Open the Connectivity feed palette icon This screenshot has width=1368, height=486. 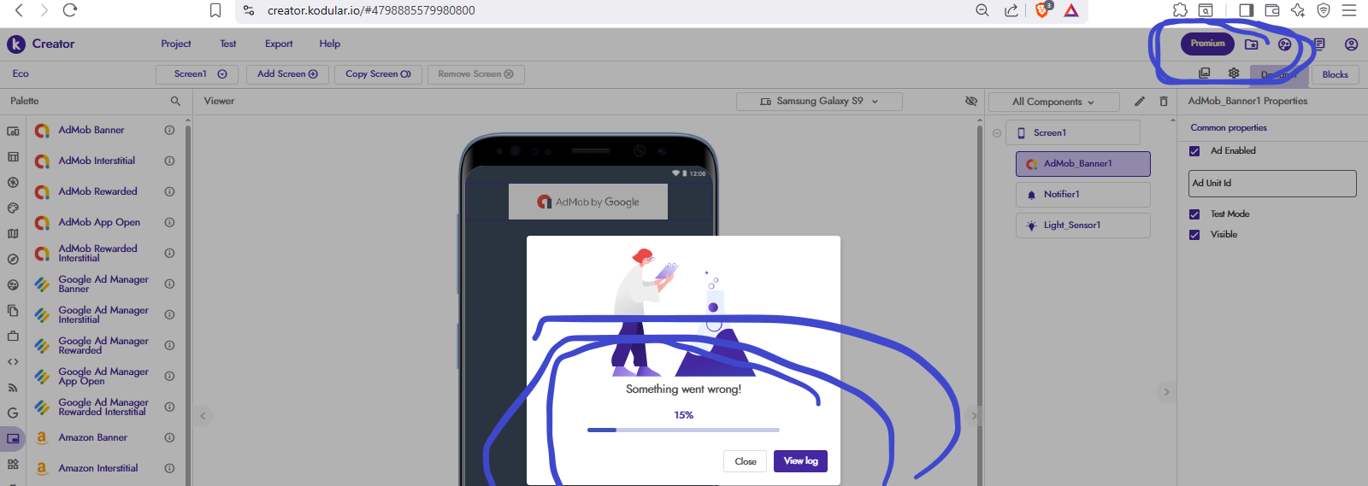[13, 387]
